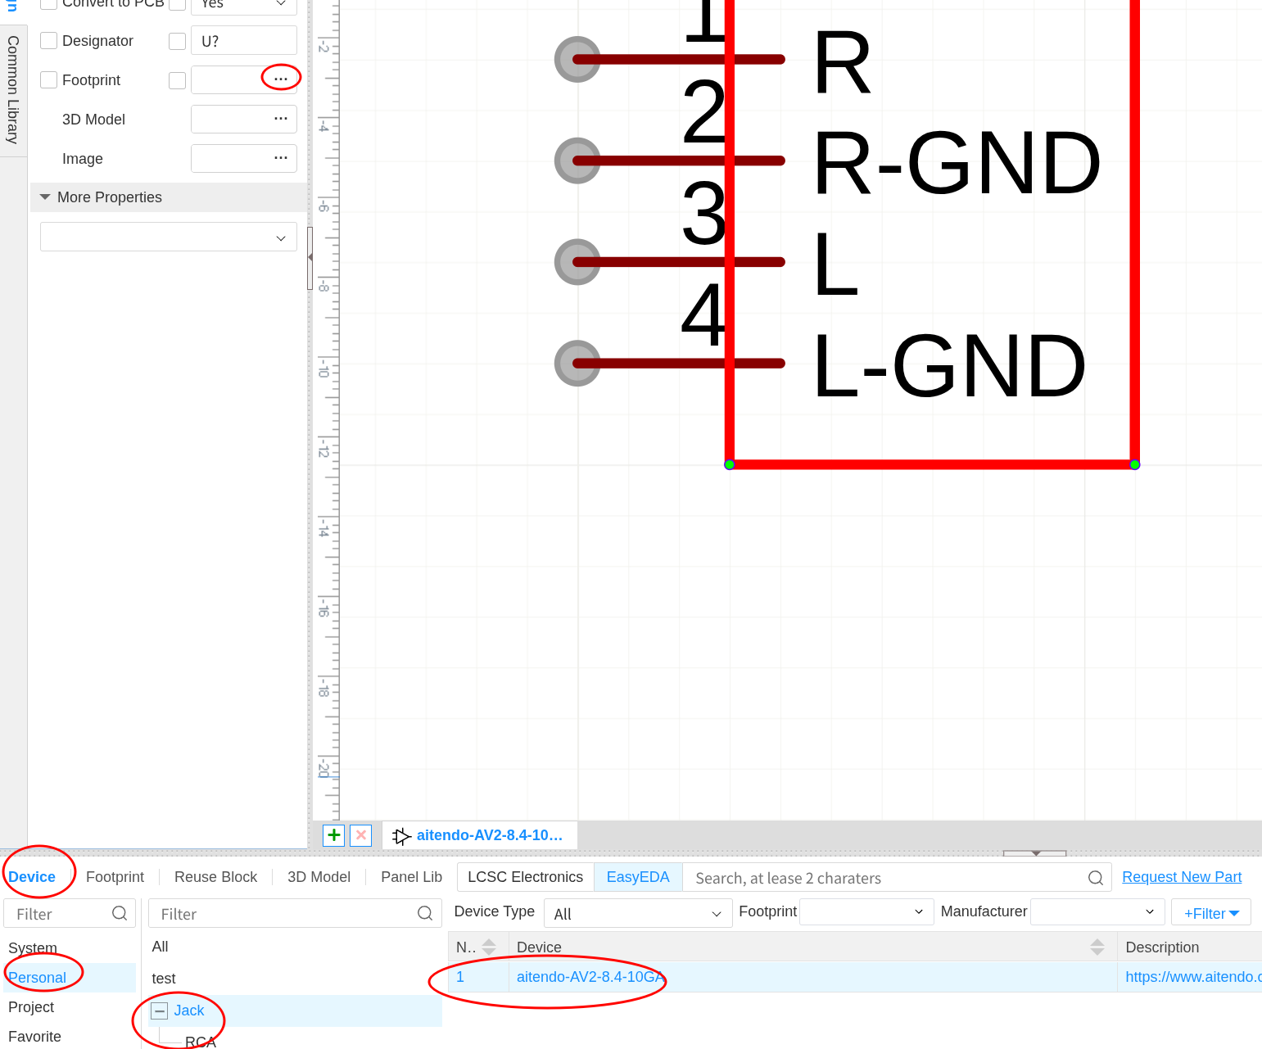
Task: Toggle checkbox left of Designator label
Action: pyautogui.click(x=49, y=40)
